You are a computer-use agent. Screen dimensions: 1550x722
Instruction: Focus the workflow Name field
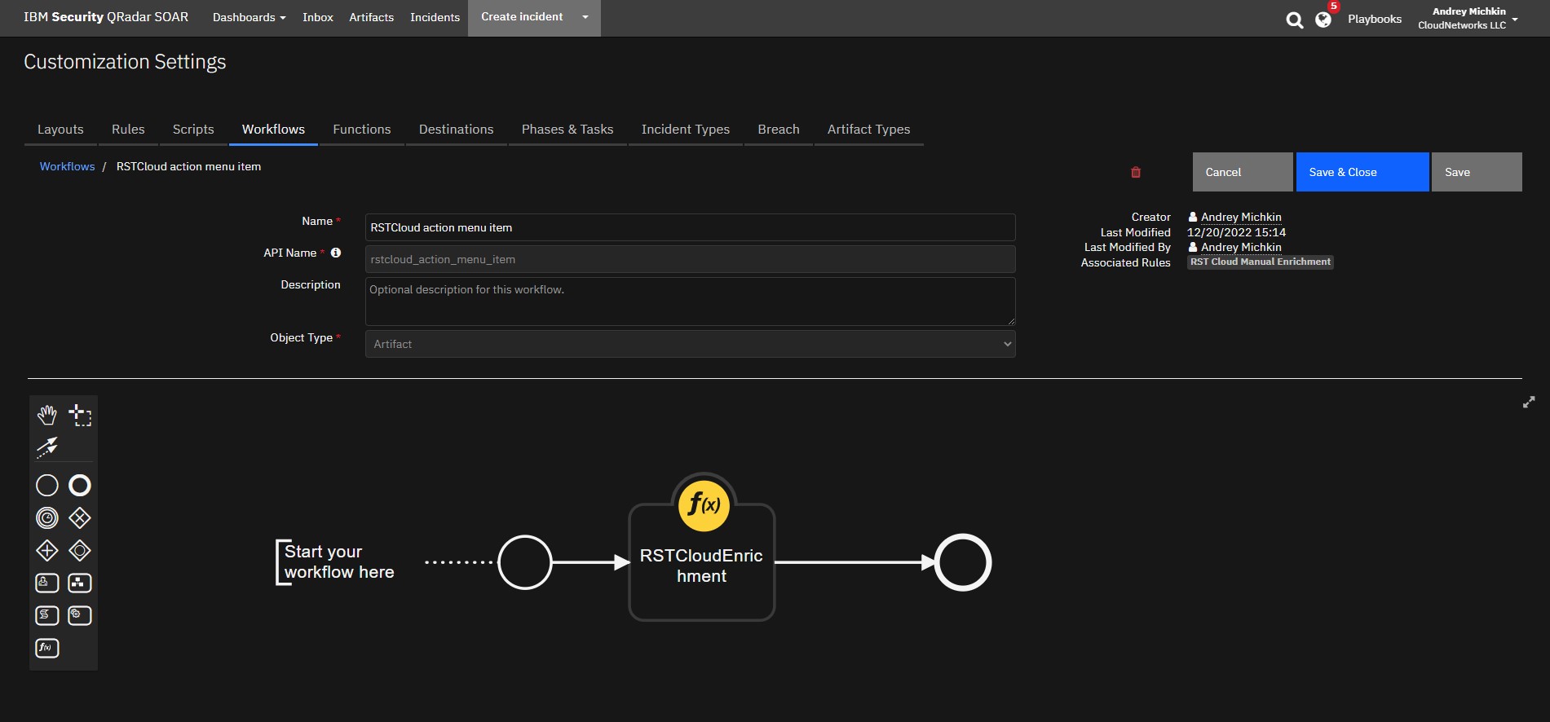tap(691, 227)
